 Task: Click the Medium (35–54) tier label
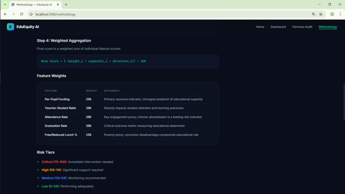pos(54,178)
